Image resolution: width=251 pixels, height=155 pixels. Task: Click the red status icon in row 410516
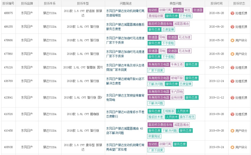click(232, 114)
